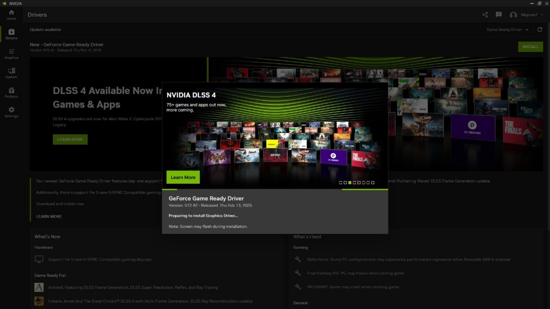Viewport: 550px width, 309px height.
Task: Select the Drivers section in sidebar
Action: [x=11, y=34]
